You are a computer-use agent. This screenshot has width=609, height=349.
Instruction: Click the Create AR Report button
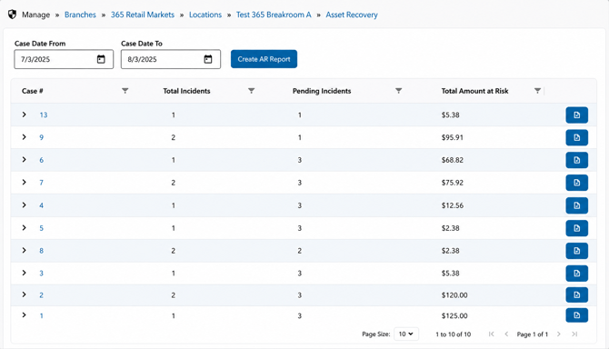[264, 59]
